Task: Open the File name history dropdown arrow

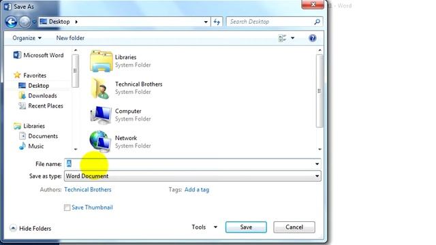Action: [x=317, y=164]
